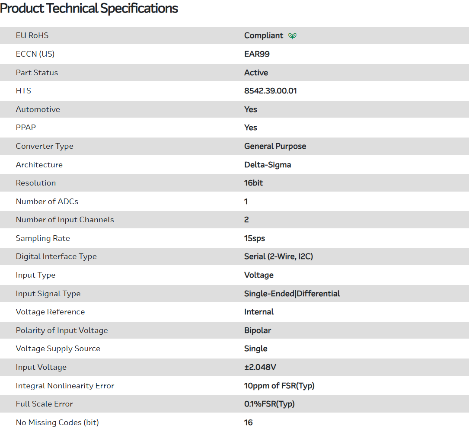Click the green leaf RoHS icon

(292, 36)
